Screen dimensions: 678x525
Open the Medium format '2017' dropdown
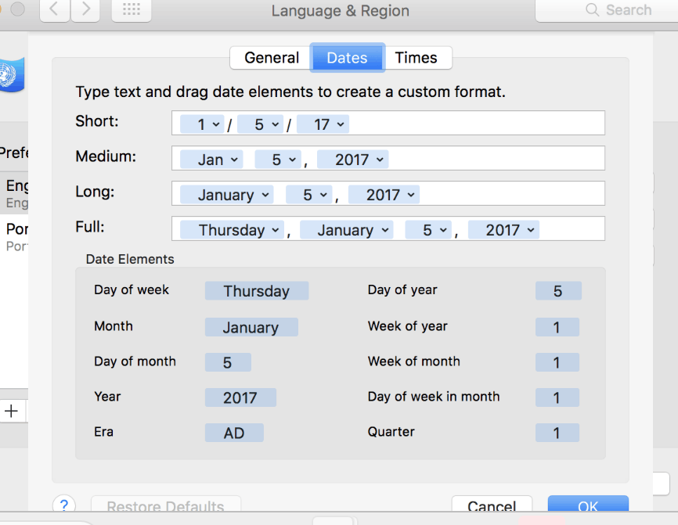point(352,160)
